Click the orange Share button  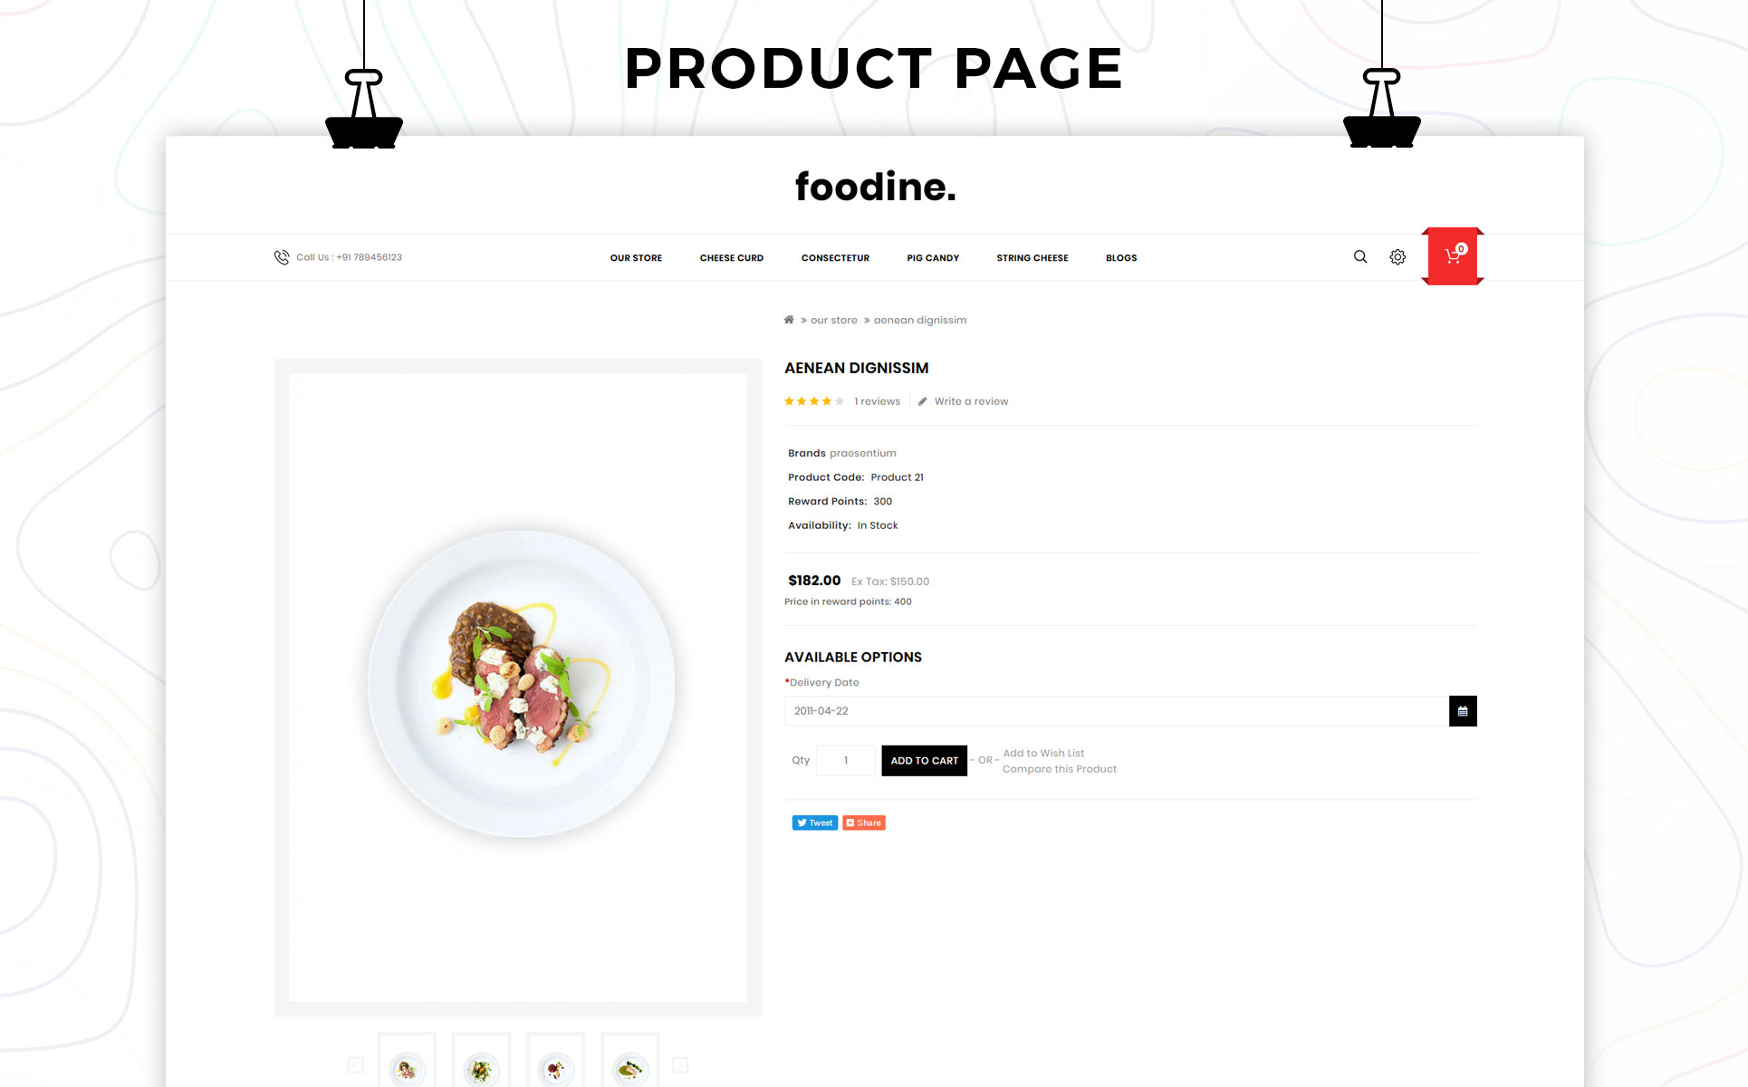864,822
